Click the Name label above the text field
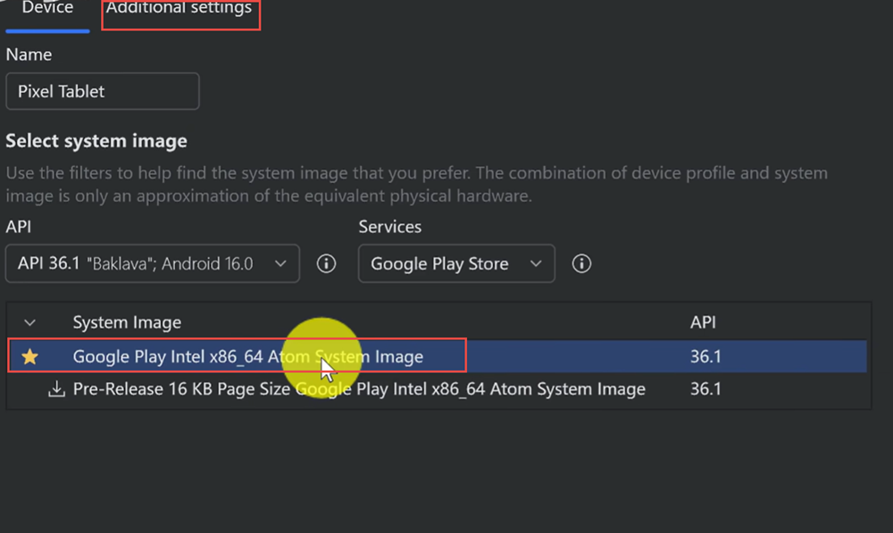This screenshot has height=533, width=893. click(x=29, y=54)
